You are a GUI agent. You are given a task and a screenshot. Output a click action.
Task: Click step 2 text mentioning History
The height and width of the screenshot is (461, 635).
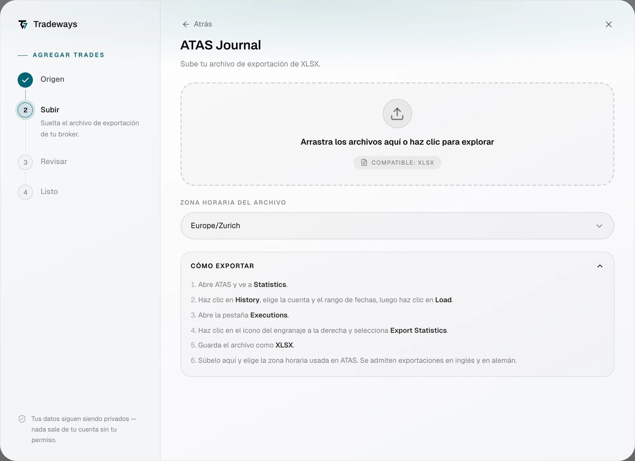click(x=322, y=300)
